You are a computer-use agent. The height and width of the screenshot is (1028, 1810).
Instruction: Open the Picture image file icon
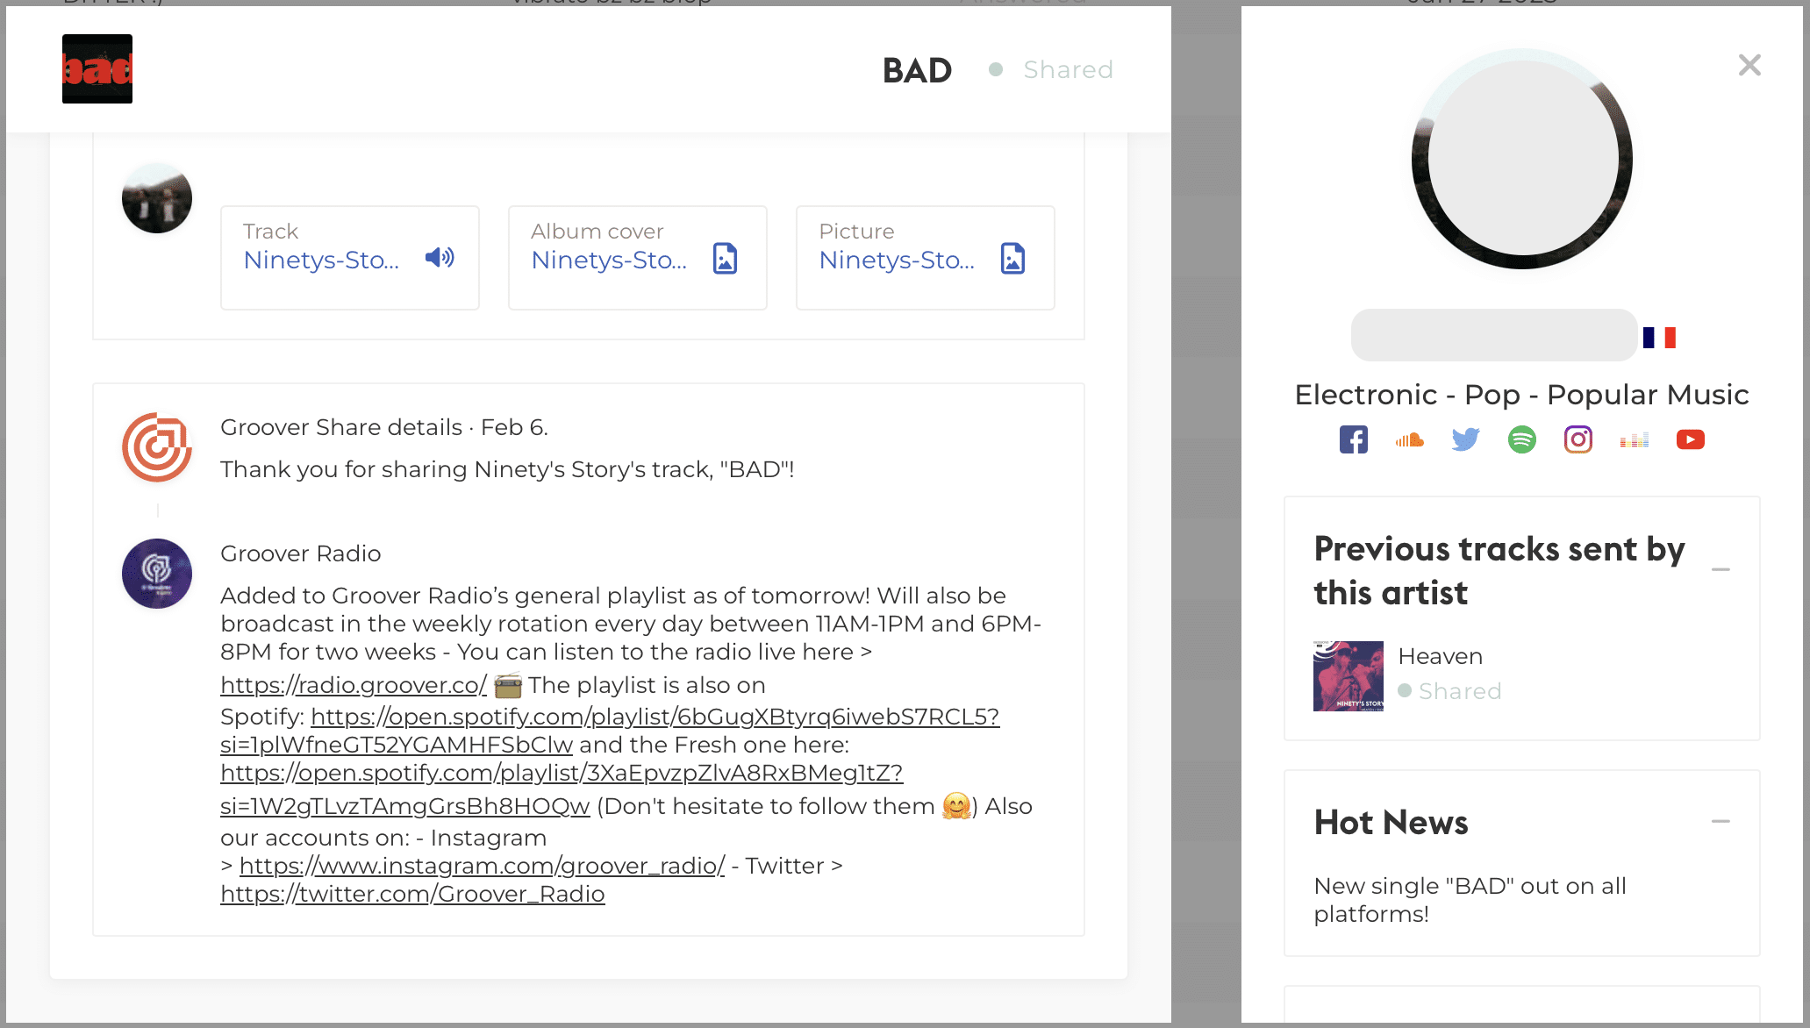tap(1012, 259)
